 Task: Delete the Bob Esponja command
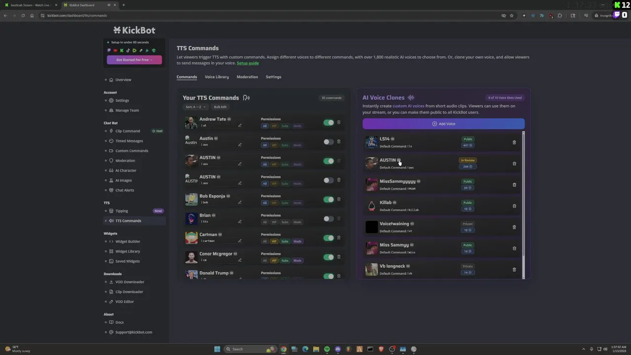click(x=339, y=199)
